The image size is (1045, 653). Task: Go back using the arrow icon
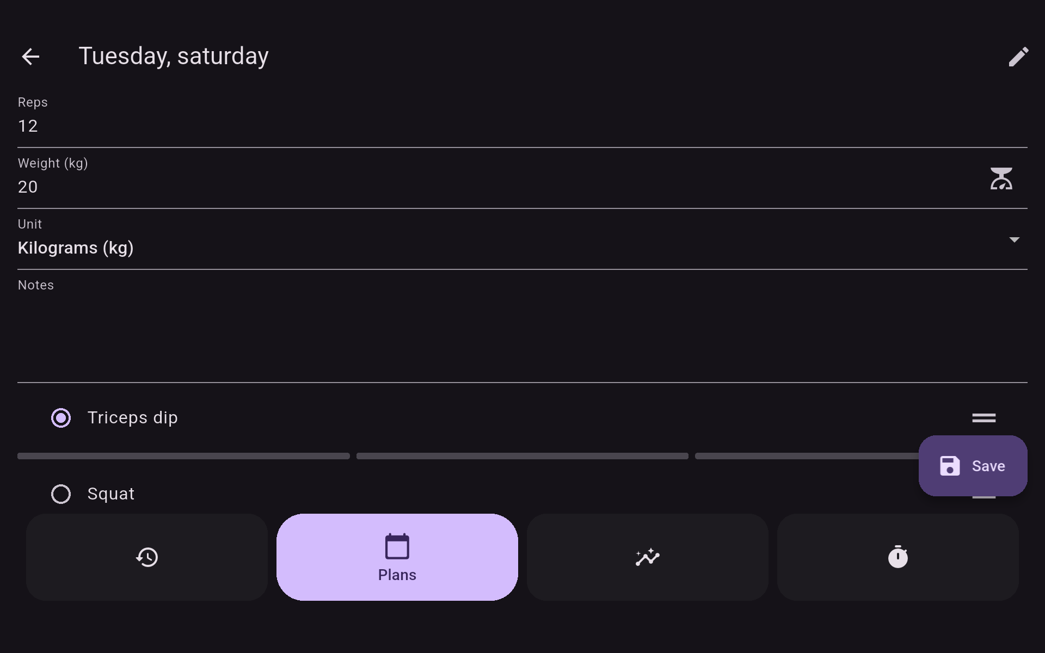30,57
